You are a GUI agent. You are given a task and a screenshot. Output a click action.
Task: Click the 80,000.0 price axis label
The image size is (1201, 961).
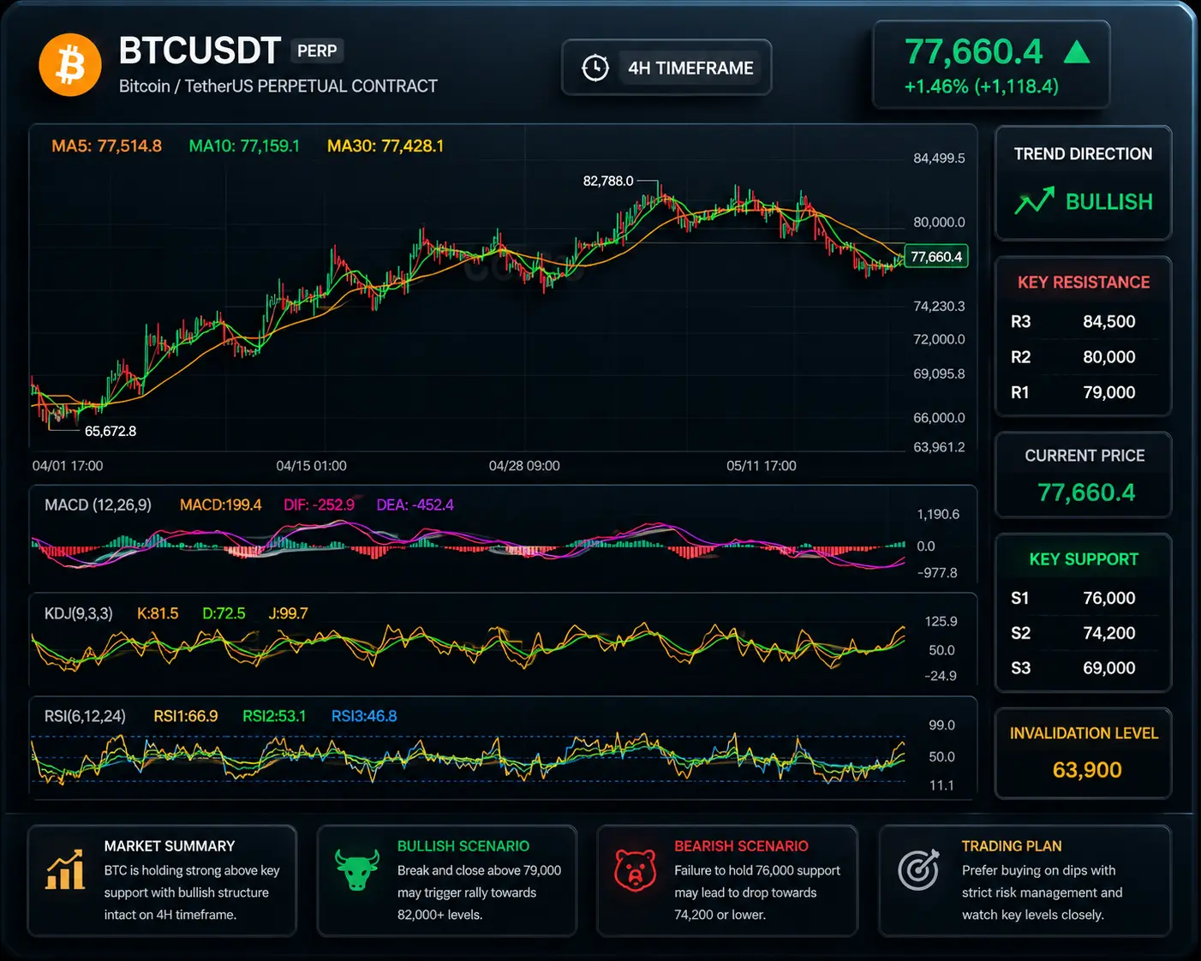click(x=939, y=222)
